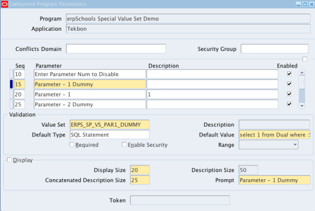
Task: Click Description field for seq 15 row
Action: pos(212,84)
